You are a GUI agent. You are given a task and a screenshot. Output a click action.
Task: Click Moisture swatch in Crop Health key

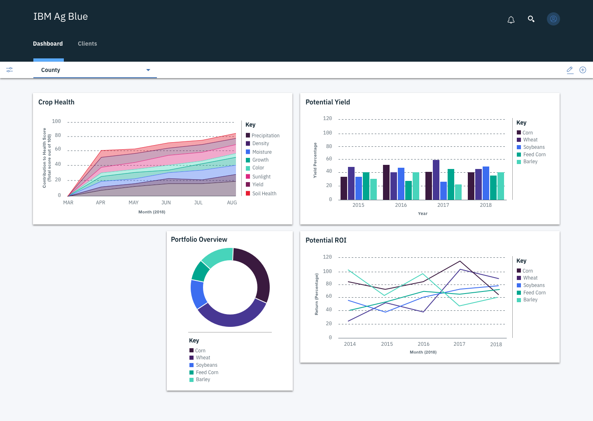click(248, 152)
